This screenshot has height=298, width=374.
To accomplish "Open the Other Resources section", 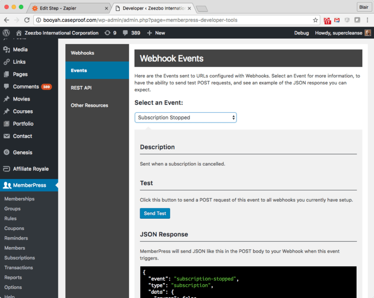I will pyautogui.click(x=97, y=105).
